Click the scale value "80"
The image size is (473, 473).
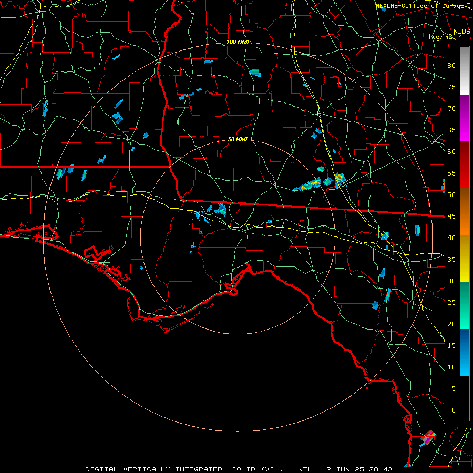click(x=451, y=66)
